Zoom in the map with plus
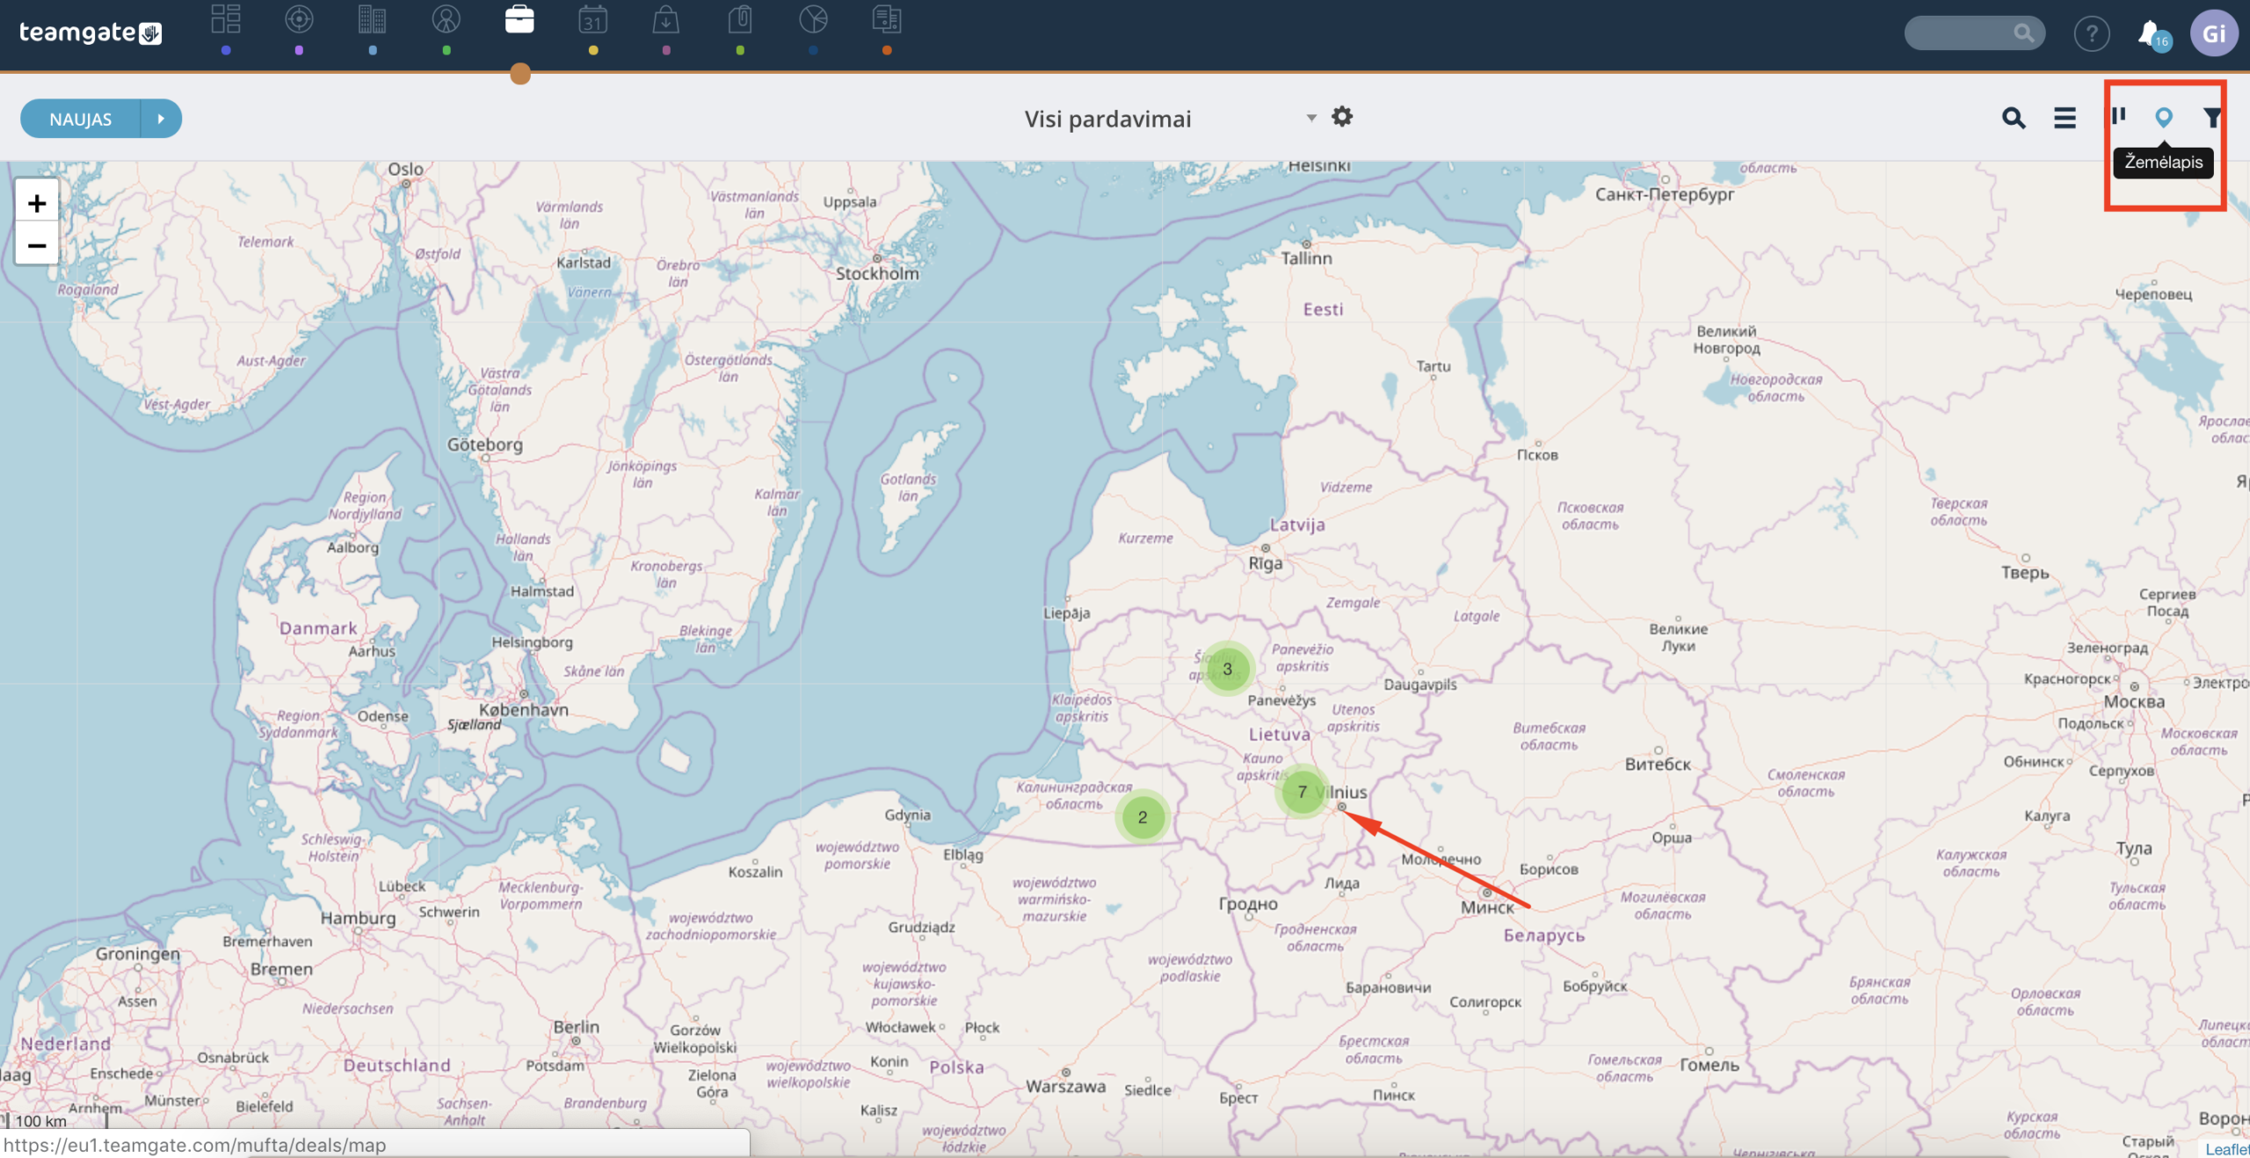2250x1158 pixels. 37,203
